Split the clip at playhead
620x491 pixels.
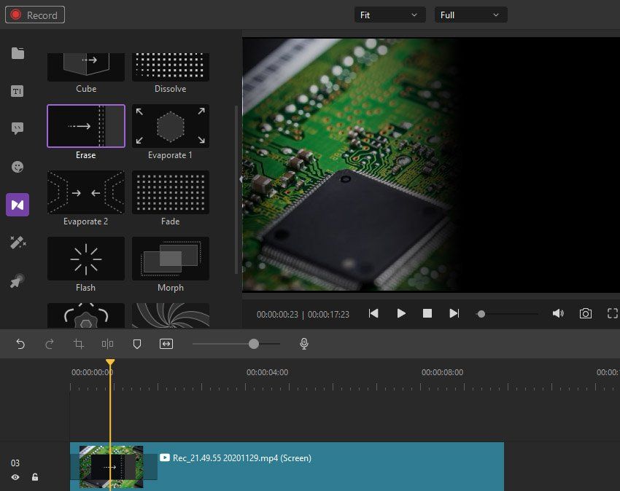coord(107,344)
